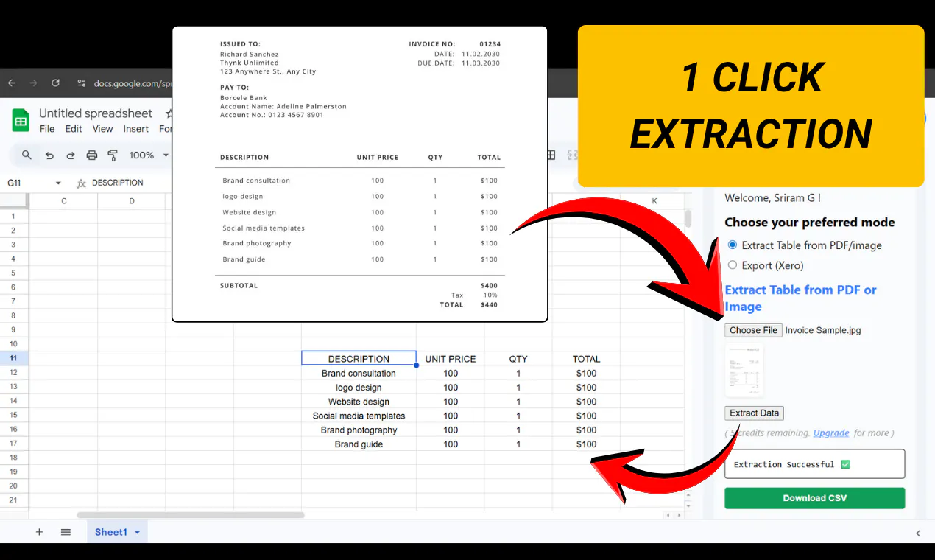This screenshot has width=935, height=560.
Task: Select the Brand guide cell
Action: click(359, 444)
